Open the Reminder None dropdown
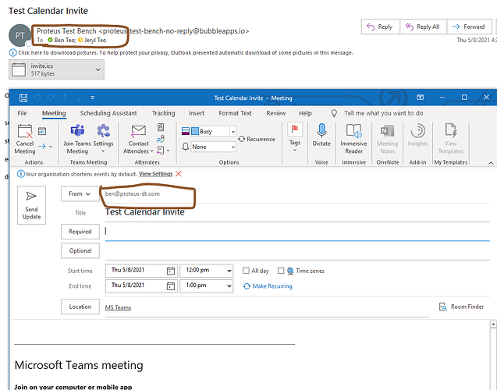Image resolution: width=497 pixels, height=390 pixels. [x=233, y=147]
